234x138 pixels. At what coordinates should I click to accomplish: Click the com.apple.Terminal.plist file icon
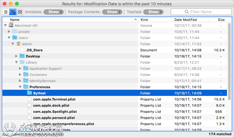pyautogui.click(x=29, y=99)
